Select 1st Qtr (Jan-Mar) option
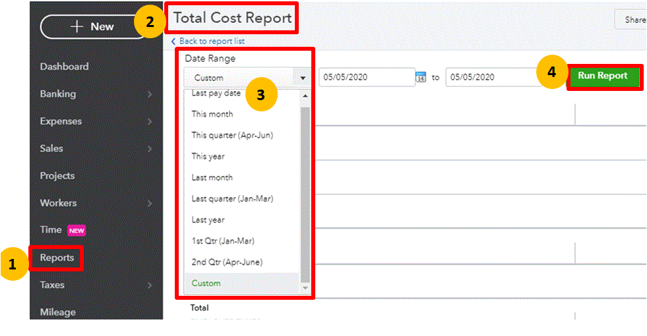Screen dimensions: 647x336 (x=223, y=241)
